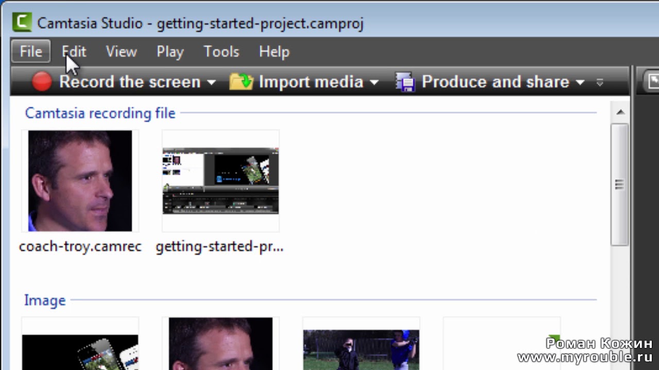Open the Tools menu
659x370 pixels.
point(221,51)
